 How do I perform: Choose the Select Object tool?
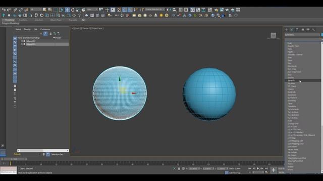tap(44, 10)
